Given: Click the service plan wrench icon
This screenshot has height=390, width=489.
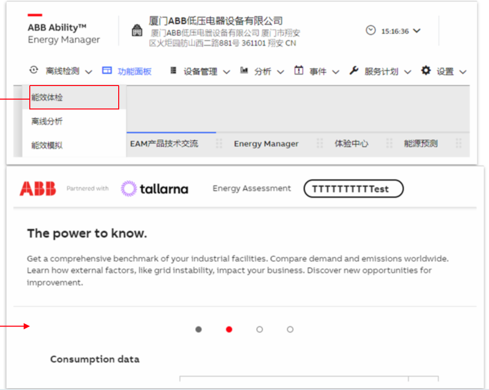Looking at the screenshot, I should pyautogui.click(x=354, y=71).
